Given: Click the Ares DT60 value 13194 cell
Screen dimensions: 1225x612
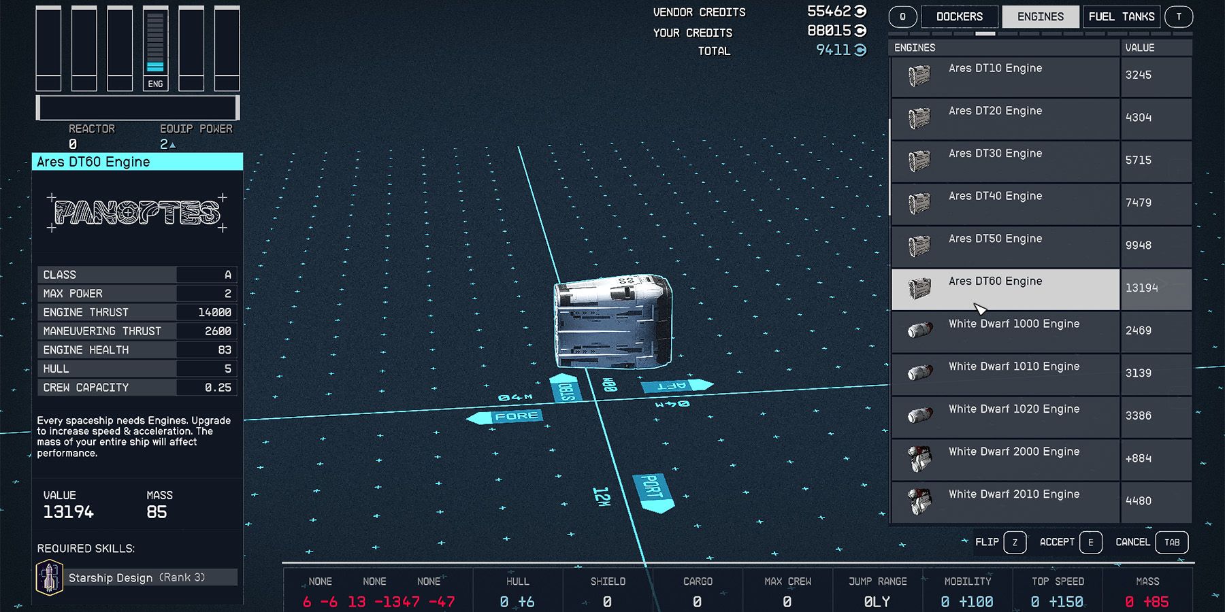Looking at the screenshot, I should coord(1156,289).
